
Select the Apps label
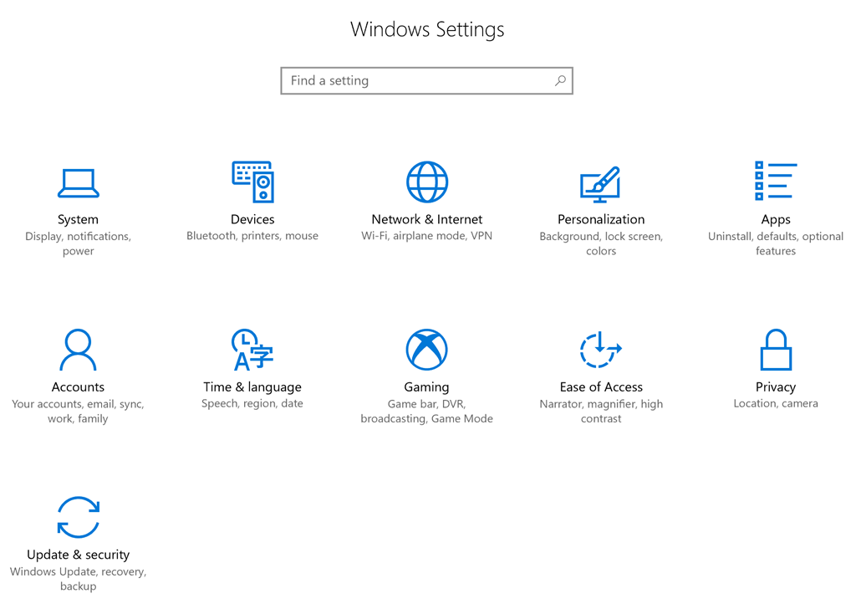click(776, 219)
